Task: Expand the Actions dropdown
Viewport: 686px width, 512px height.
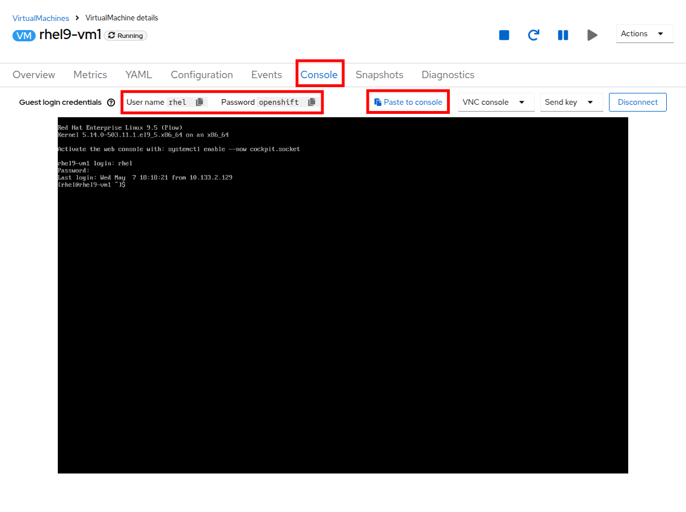Action: (x=644, y=34)
